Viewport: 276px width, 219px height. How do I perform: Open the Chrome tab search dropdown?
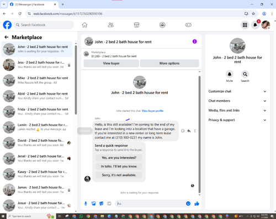(4, 4)
